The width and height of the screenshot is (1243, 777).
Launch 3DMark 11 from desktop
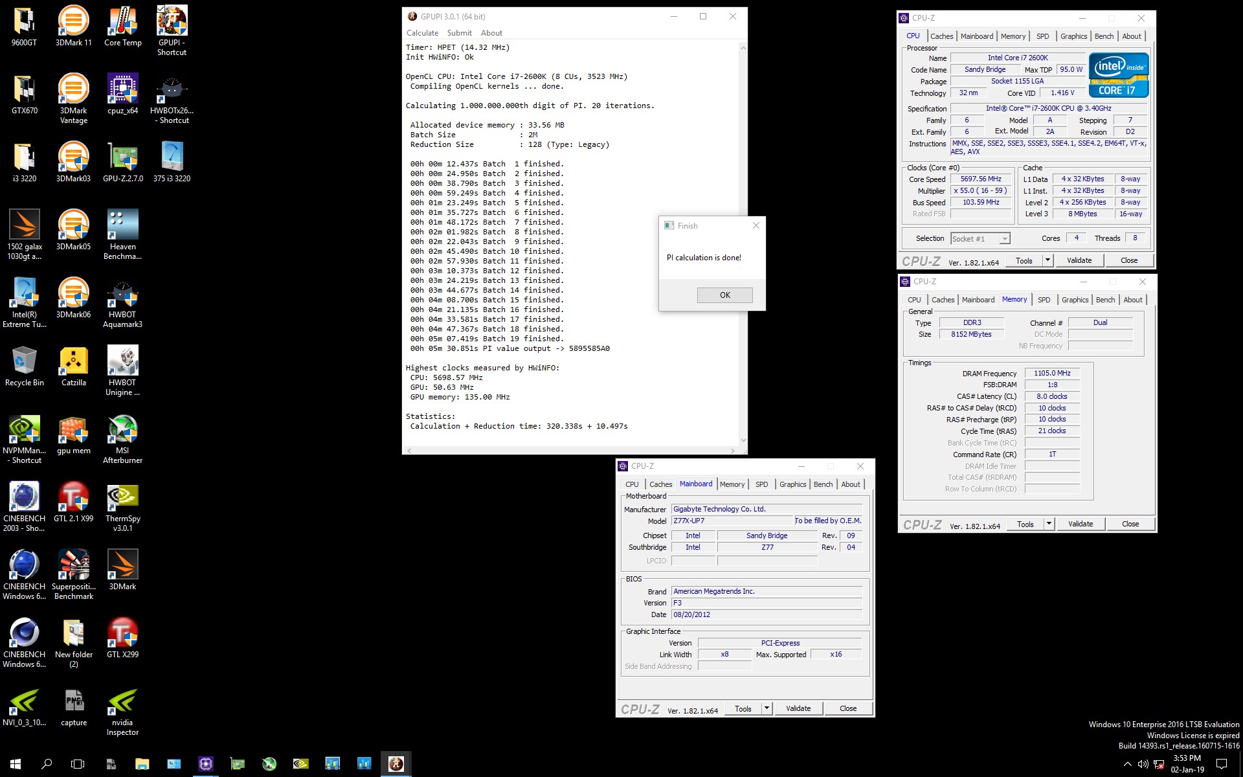point(73,26)
